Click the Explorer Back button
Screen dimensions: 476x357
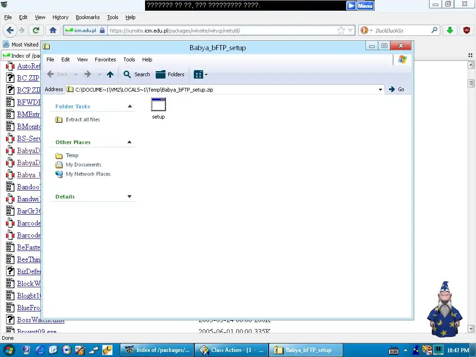(x=58, y=74)
